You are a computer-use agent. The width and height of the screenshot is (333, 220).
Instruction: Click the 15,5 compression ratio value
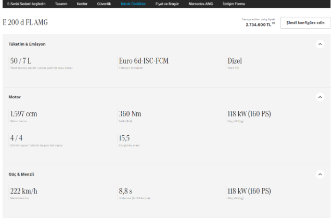124,138
